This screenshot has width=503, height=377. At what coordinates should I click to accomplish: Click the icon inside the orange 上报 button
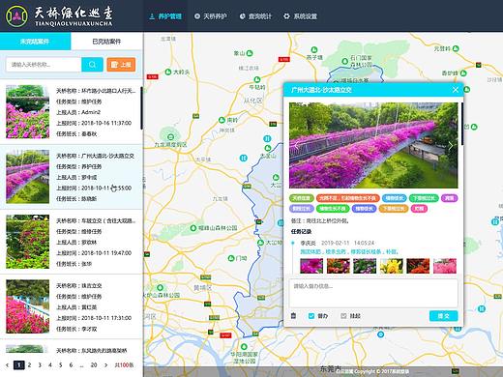point(114,65)
